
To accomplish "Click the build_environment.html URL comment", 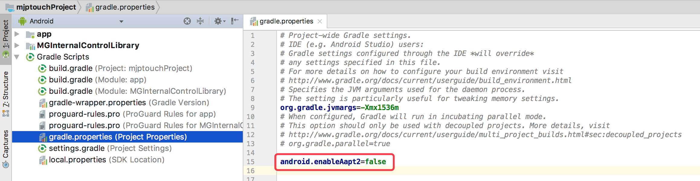I will point(426,81).
